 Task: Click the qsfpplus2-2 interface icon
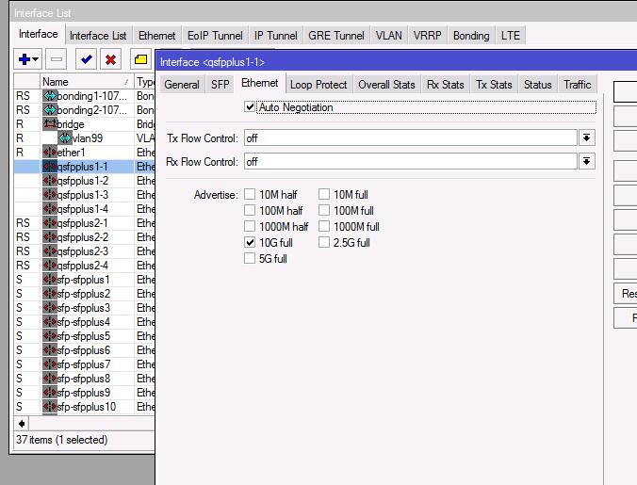pyautogui.click(x=50, y=237)
